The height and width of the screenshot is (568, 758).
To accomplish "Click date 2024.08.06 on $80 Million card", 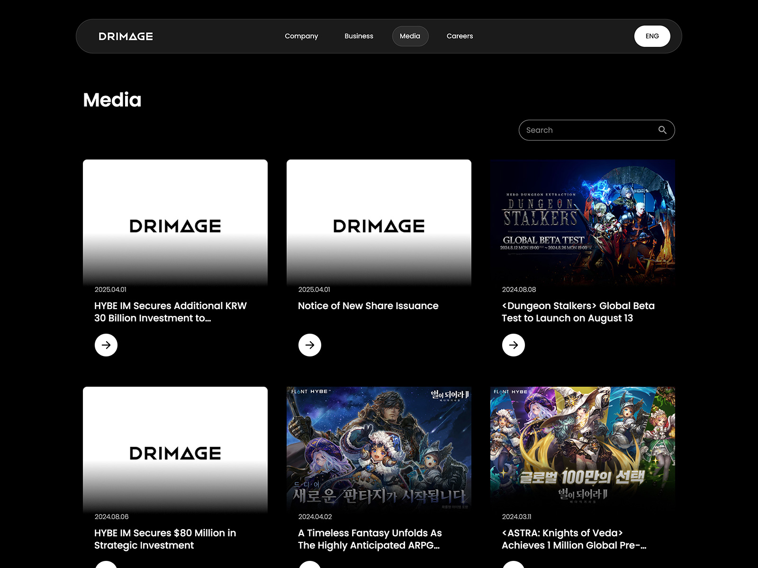I will (x=111, y=516).
